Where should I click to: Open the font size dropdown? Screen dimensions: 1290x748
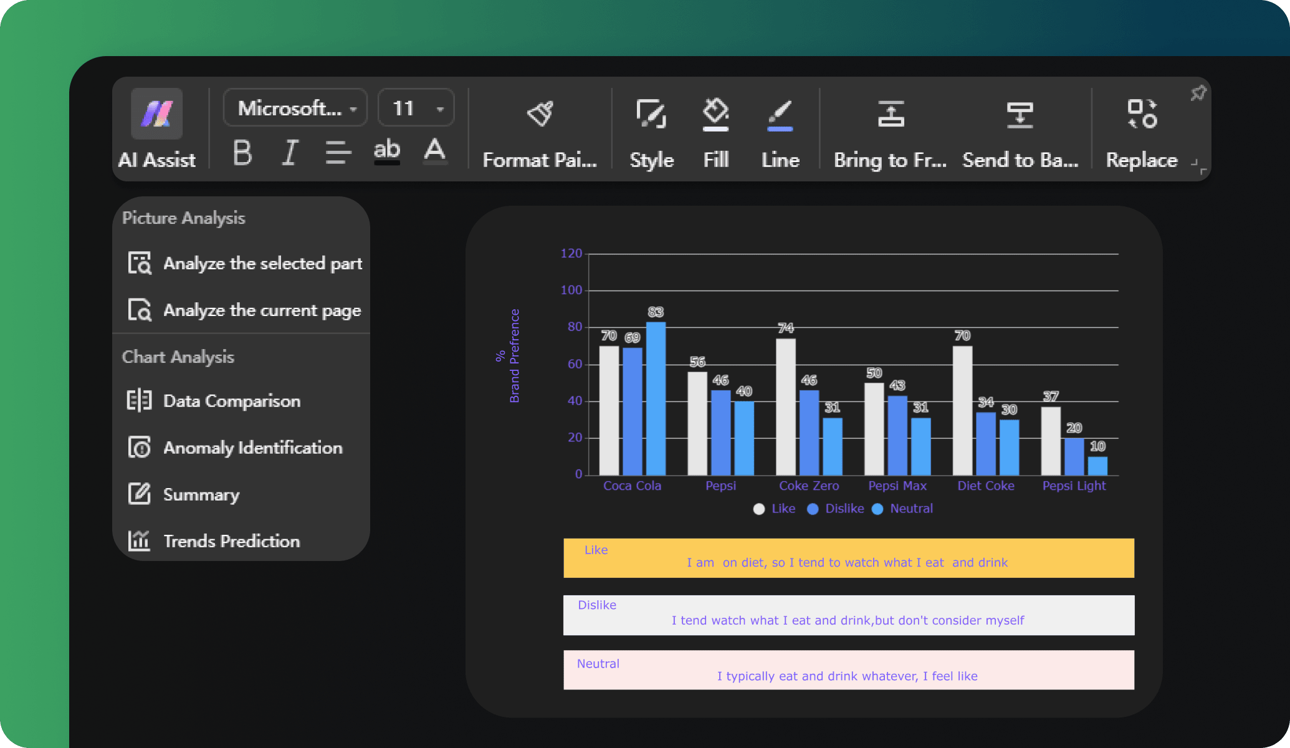pyautogui.click(x=416, y=108)
